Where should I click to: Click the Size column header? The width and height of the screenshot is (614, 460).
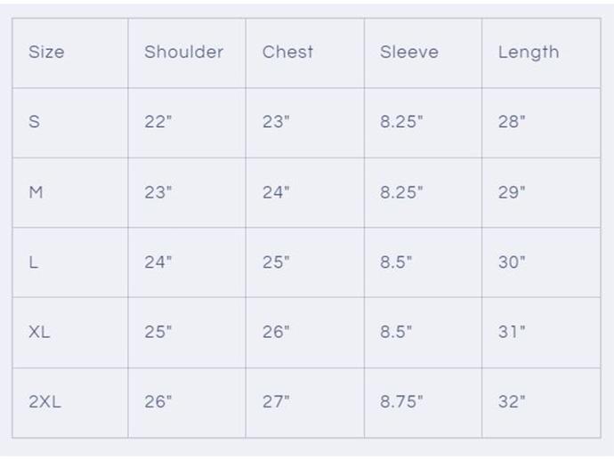tap(46, 52)
